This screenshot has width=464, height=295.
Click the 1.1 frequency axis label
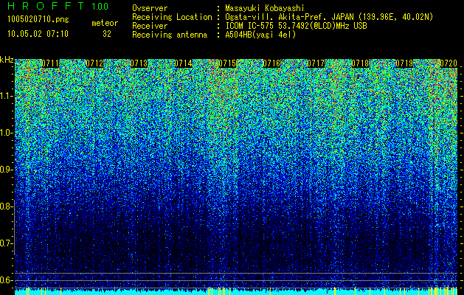pos(6,96)
